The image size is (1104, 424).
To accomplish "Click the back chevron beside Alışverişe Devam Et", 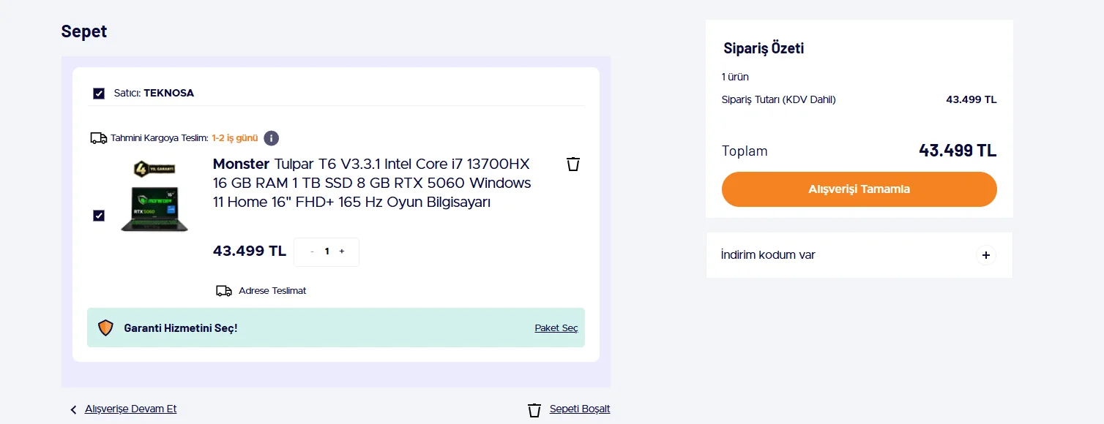I will click(73, 410).
